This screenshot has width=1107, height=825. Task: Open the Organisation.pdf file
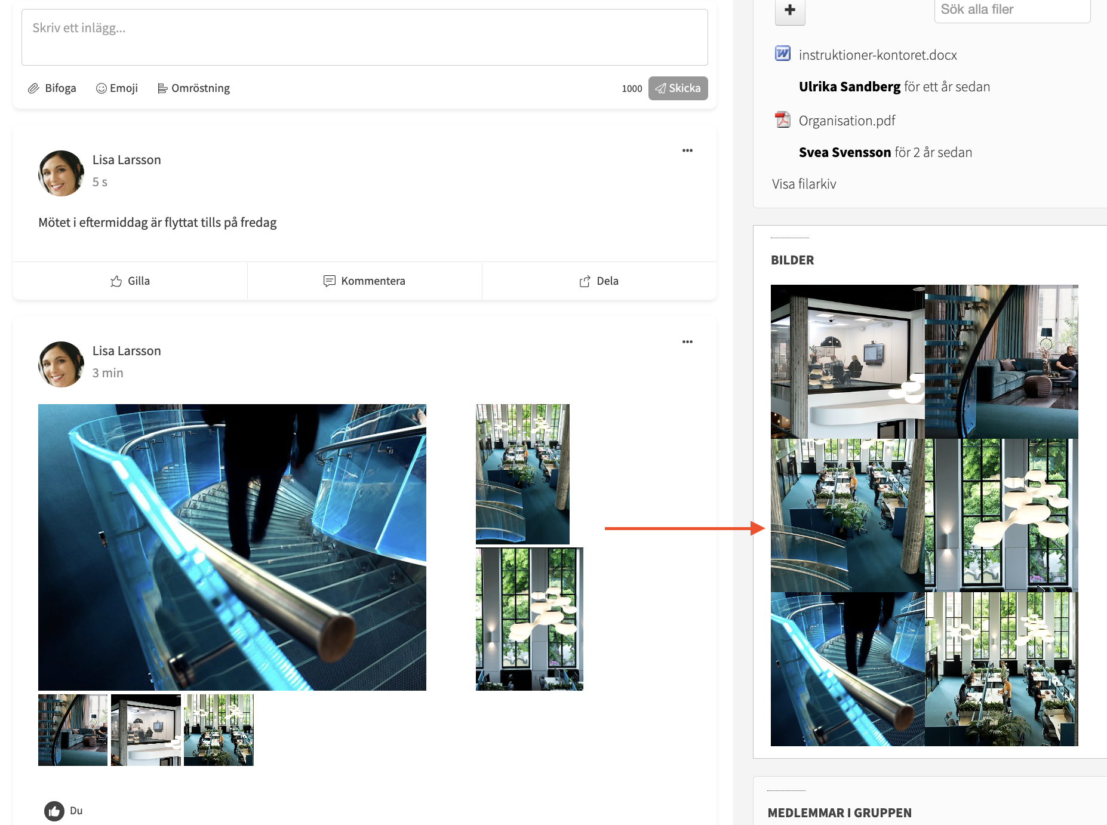tap(847, 121)
